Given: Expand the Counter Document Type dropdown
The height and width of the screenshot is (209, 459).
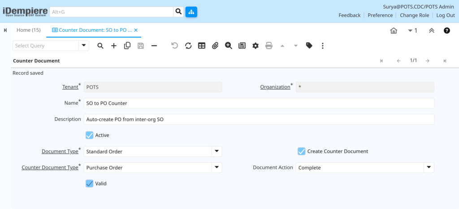Looking at the screenshot, I should coord(217,167).
